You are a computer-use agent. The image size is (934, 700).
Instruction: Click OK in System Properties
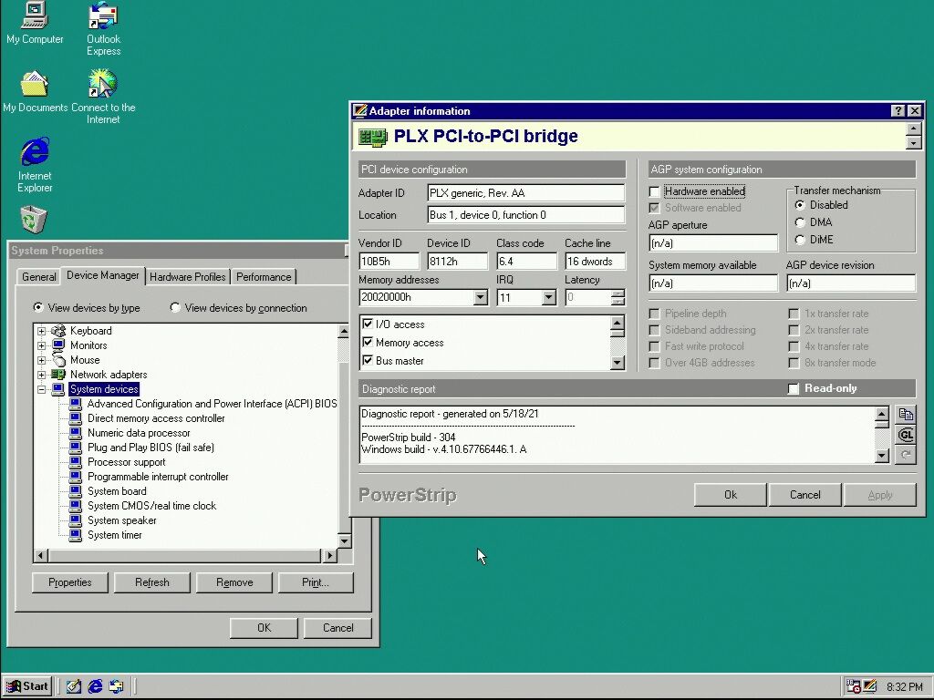264,628
